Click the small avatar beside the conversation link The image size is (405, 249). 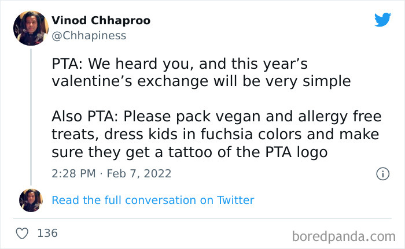31,200
